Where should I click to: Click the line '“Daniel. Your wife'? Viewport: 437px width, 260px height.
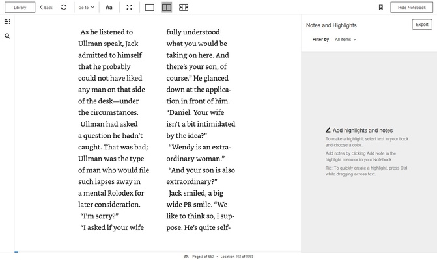click(x=195, y=112)
